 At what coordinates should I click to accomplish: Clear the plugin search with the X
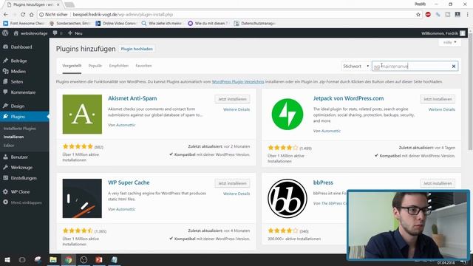click(x=454, y=66)
